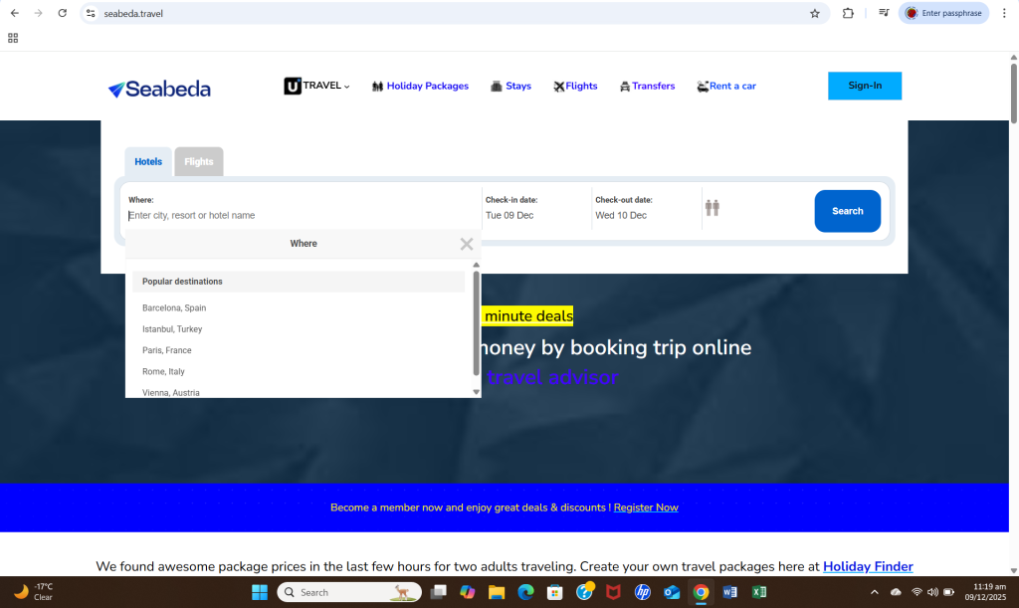Click the Transfers bus icon

click(624, 86)
